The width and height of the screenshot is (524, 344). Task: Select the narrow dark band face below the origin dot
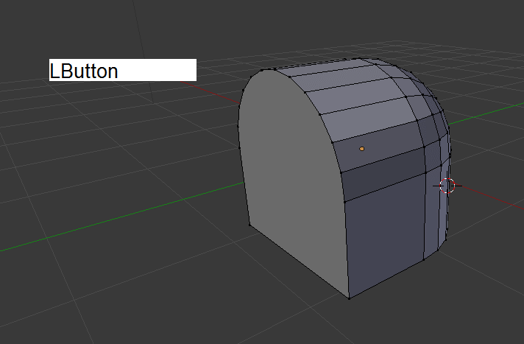[x=384, y=178]
